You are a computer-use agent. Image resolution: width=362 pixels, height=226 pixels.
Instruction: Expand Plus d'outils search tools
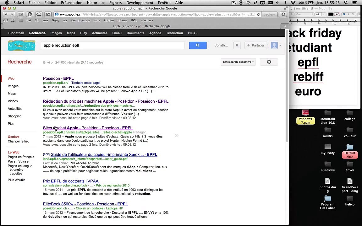pos(16,180)
